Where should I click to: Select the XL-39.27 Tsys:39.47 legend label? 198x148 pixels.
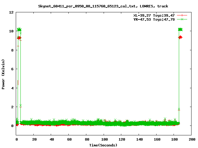(x=154, y=15)
